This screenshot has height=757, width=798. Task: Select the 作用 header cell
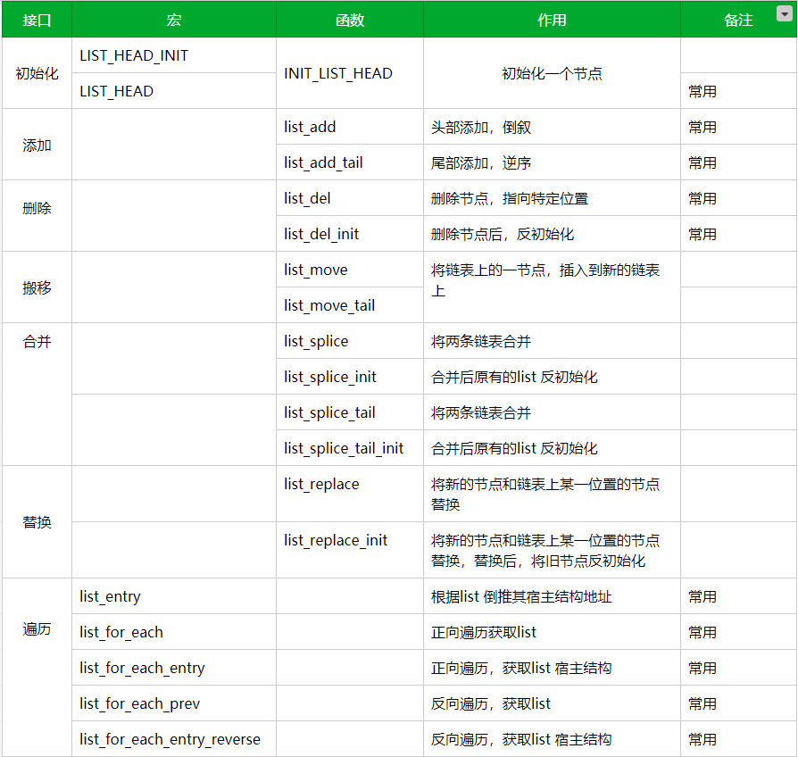(x=553, y=20)
